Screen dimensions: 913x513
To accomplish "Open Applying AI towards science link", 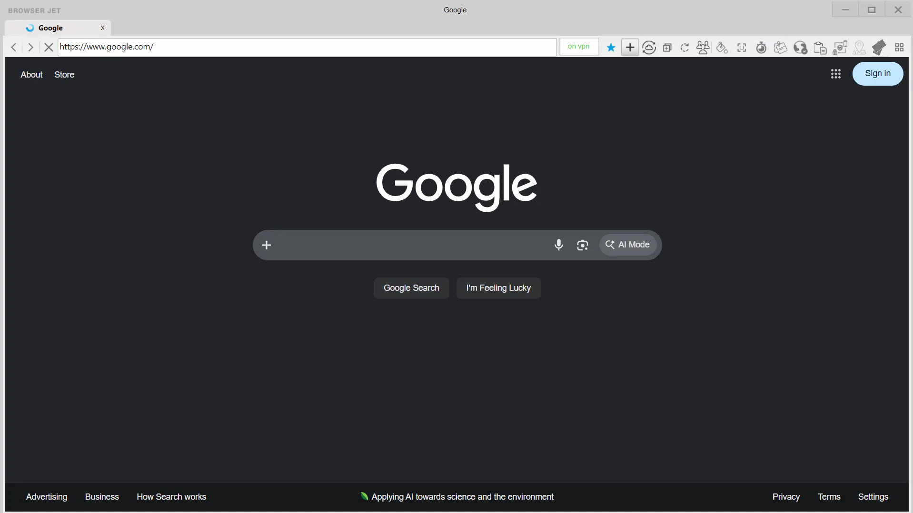I will [457, 497].
